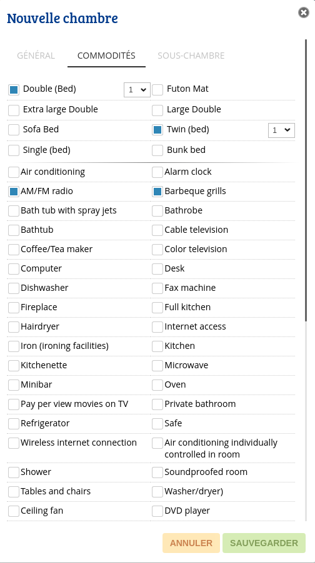Enable the Private bathroom checkbox
The width and height of the screenshot is (315, 563).
pyautogui.click(x=157, y=404)
